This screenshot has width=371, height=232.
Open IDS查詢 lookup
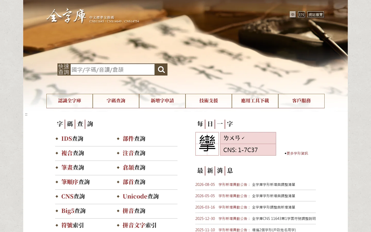pyautogui.click(x=72, y=139)
